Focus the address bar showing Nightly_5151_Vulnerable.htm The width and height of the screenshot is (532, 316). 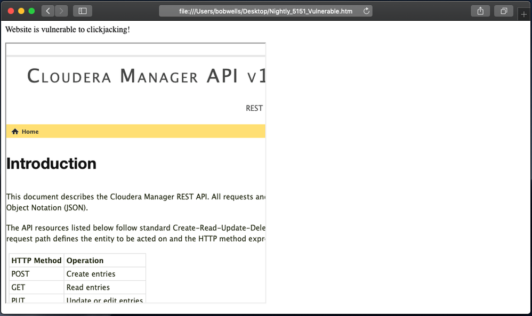[265, 11]
